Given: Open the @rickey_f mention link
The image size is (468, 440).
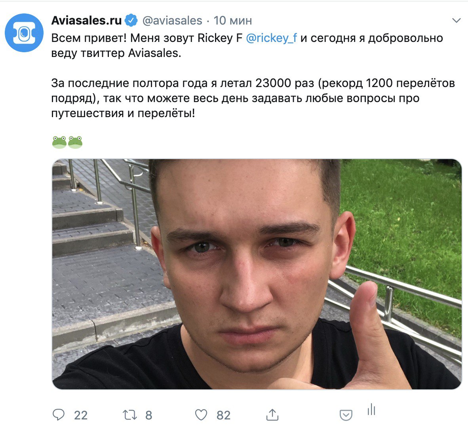Looking at the screenshot, I should coord(271,38).
